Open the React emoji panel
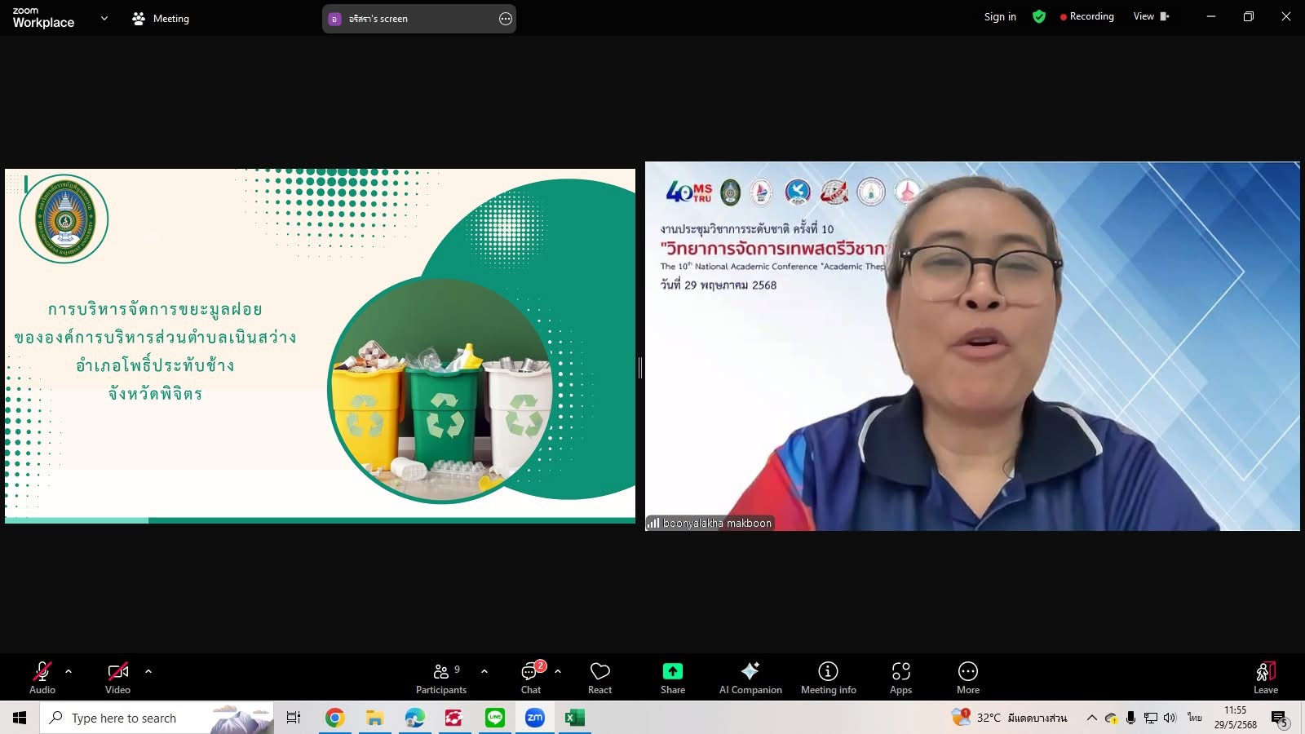The image size is (1305, 734). click(599, 677)
